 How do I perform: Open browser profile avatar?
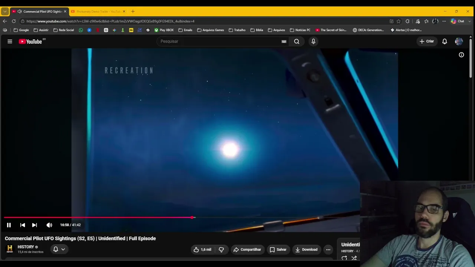click(435, 21)
